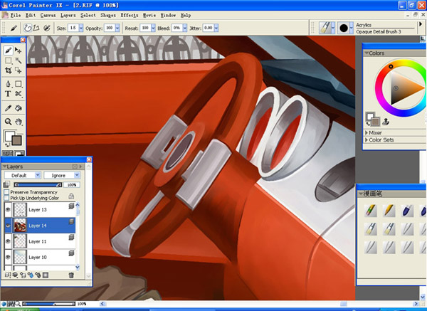This screenshot has width=427, height=311.
Task: Delete layer with the trash icon
Action: (x=71, y=275)
